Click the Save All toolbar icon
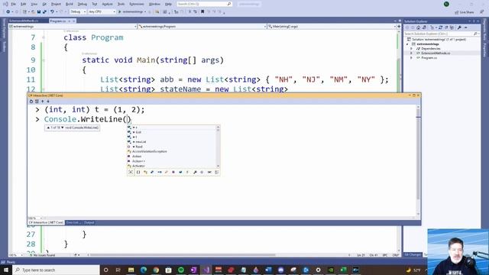Viewport: 489px width, 275px height. [44, 11]
